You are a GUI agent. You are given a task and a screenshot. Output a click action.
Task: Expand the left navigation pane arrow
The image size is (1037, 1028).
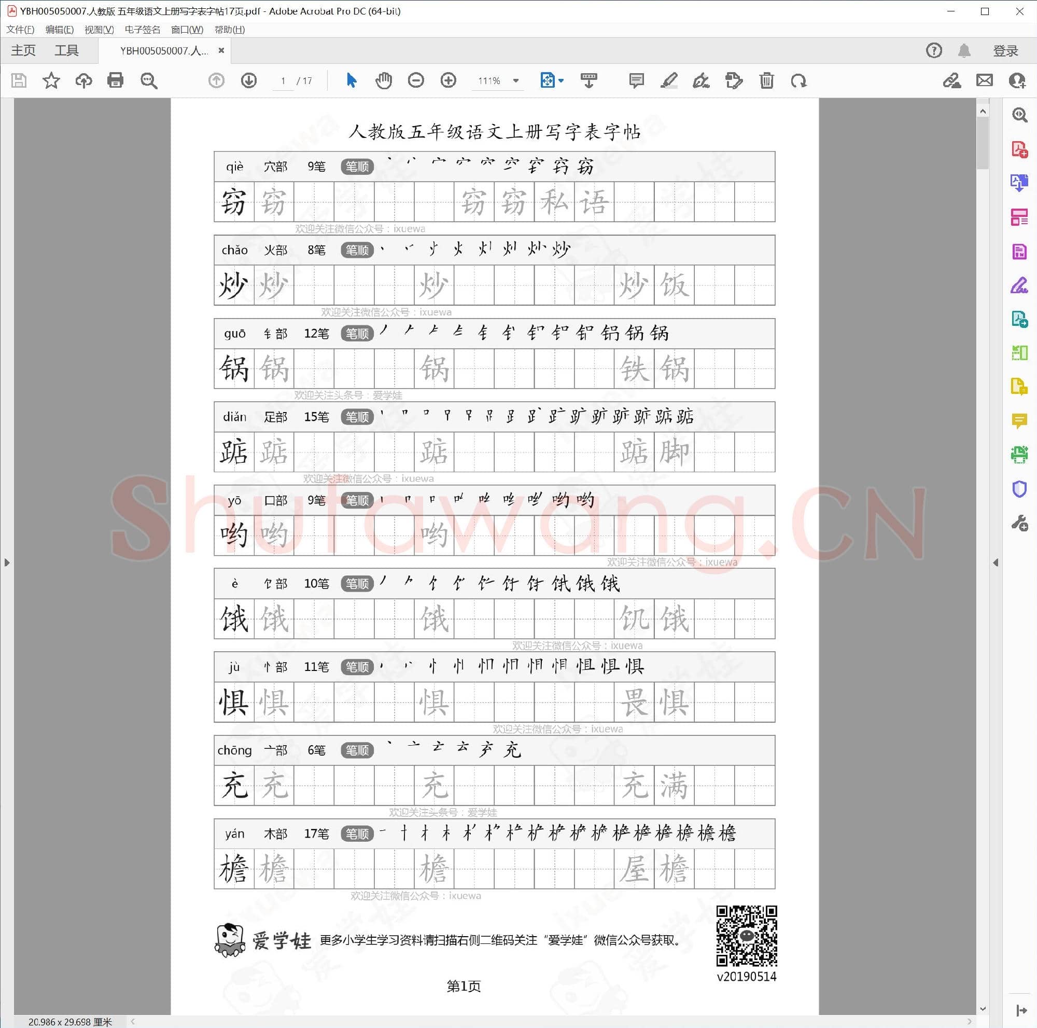tap(7, 563)
